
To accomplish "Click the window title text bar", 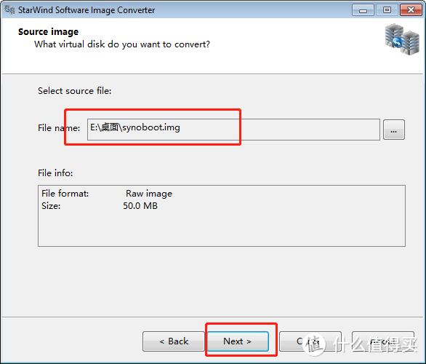I will [x=87, y=10].
